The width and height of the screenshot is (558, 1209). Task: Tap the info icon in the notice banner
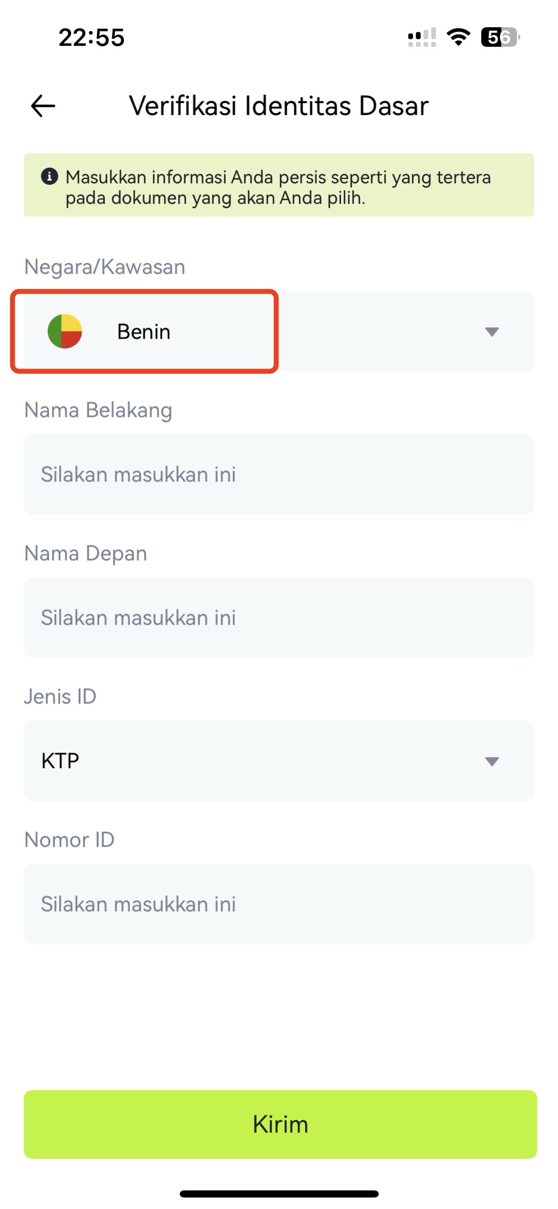50,176
